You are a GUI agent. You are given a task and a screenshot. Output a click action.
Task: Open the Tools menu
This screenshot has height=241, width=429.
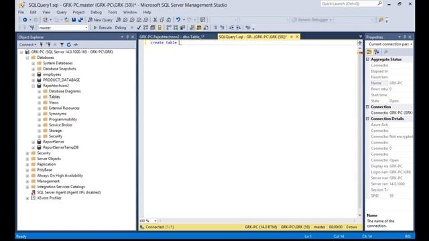(x=112, y=12)
